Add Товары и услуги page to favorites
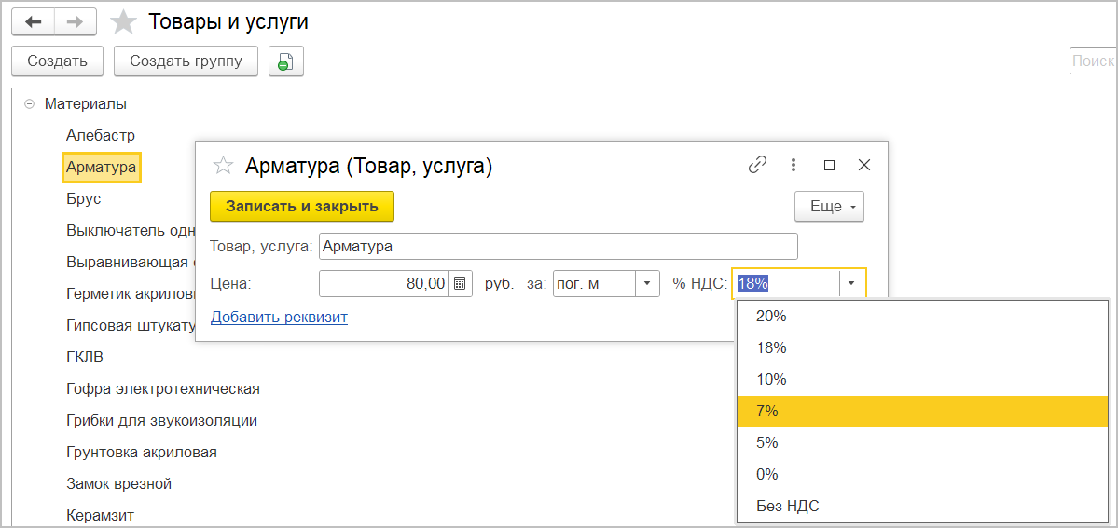Screen dimensions: 1118x528 [123, 22]
